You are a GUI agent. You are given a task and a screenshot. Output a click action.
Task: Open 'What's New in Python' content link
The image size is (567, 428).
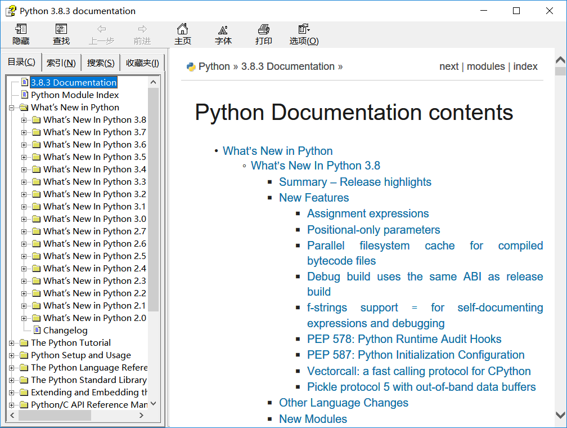tap(277, 150)
